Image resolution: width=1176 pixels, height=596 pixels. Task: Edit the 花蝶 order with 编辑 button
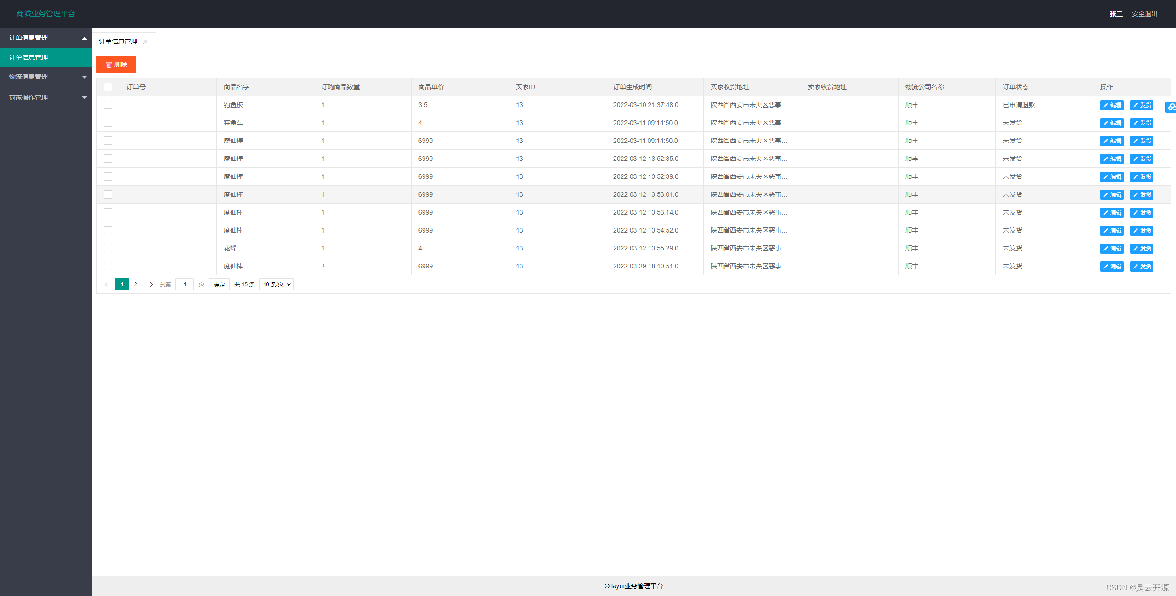(1112, 249)
